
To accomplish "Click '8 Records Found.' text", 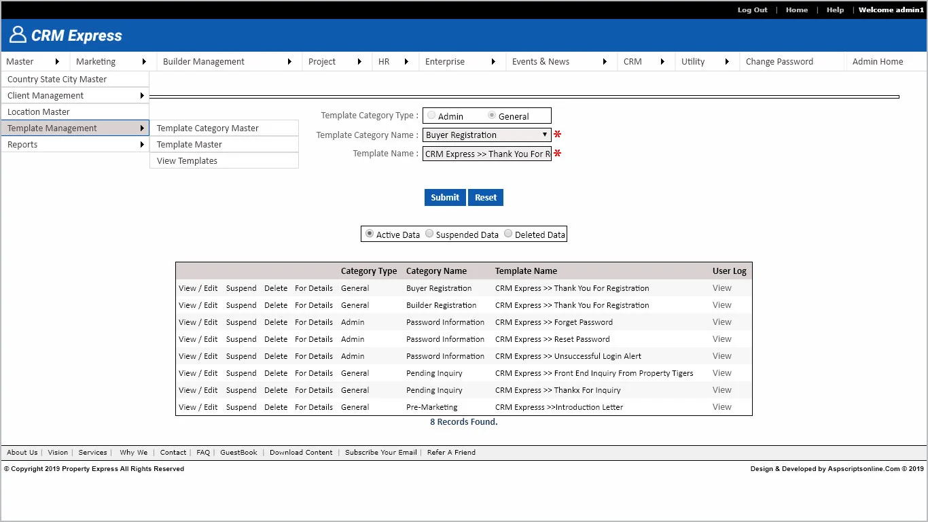I will [464, 421].
